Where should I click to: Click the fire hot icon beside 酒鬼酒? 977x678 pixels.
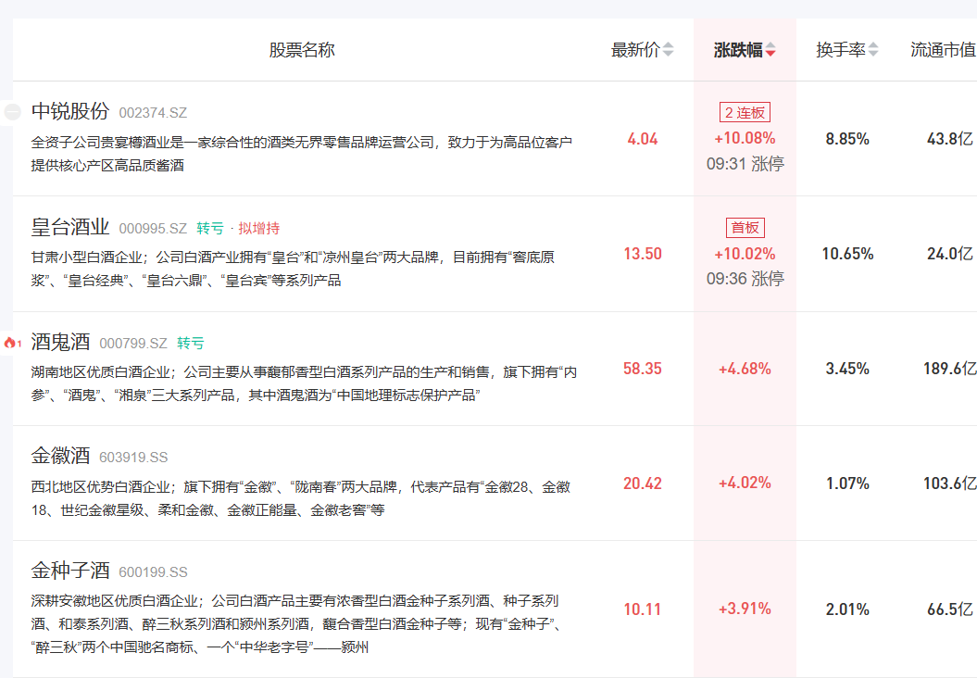click(x=11, y=343)
